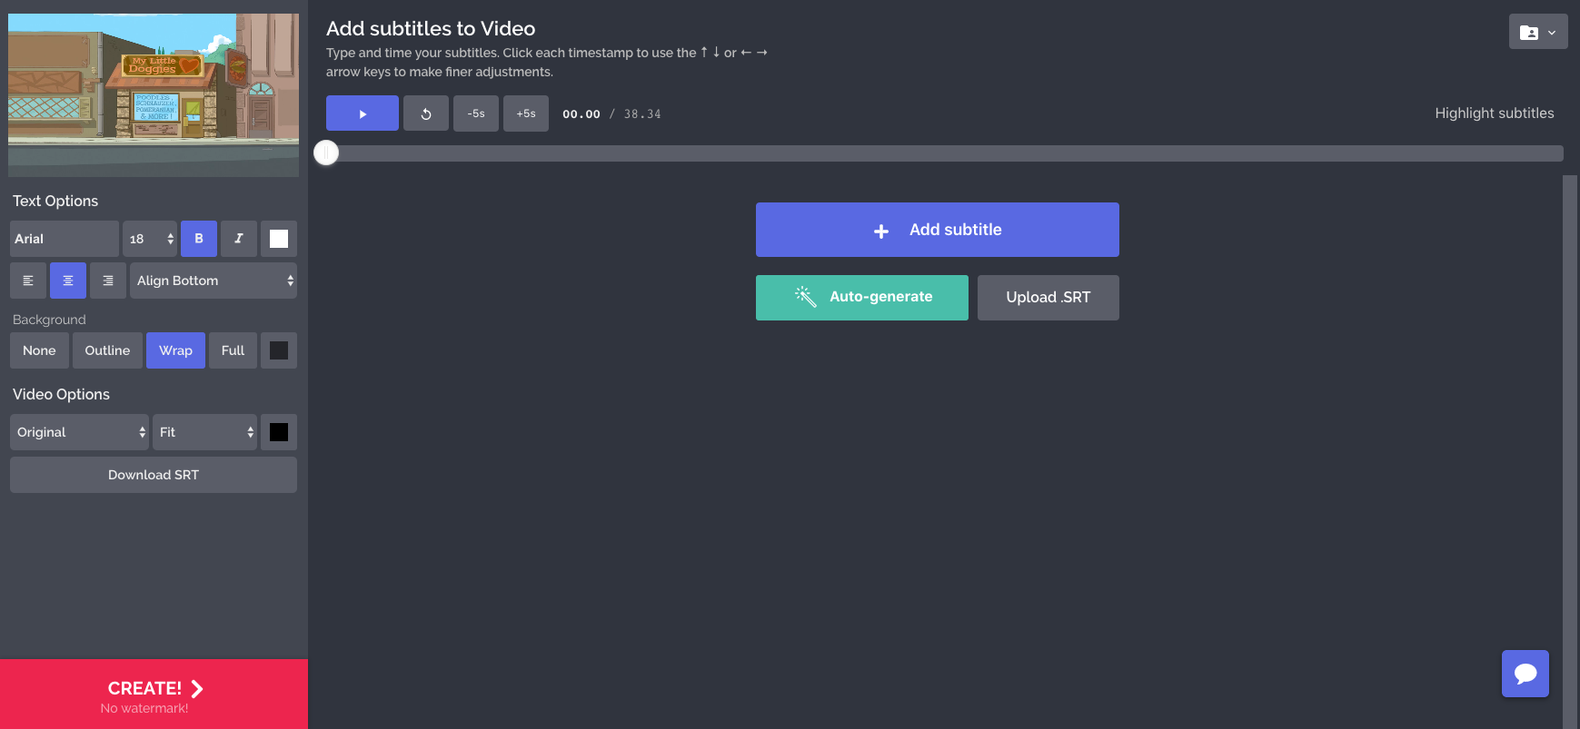Click the Upload .SRT button
Viewport: 1580px width, 729px height.
click(1048, 297)
